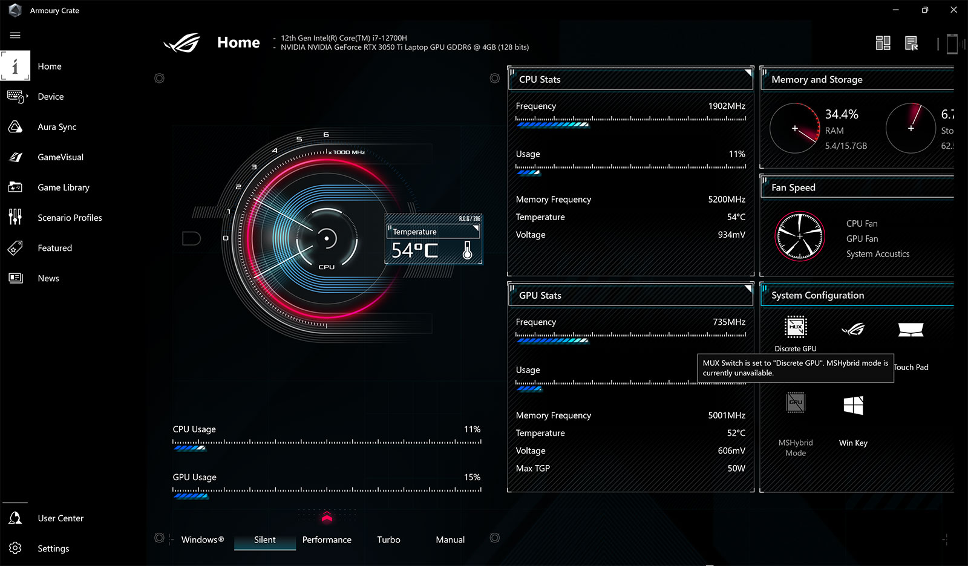968x566 pixels.
Task: Open Settings label in sidebar
Action: click(x=53, y=548)
